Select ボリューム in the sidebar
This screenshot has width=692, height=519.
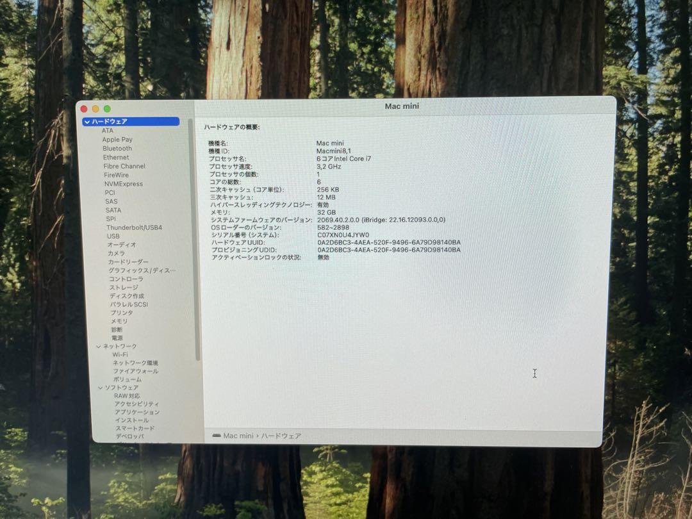coord(128,379)
